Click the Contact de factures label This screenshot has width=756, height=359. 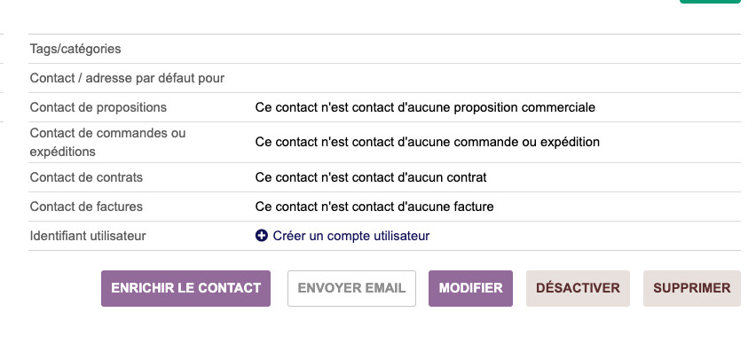86,207
